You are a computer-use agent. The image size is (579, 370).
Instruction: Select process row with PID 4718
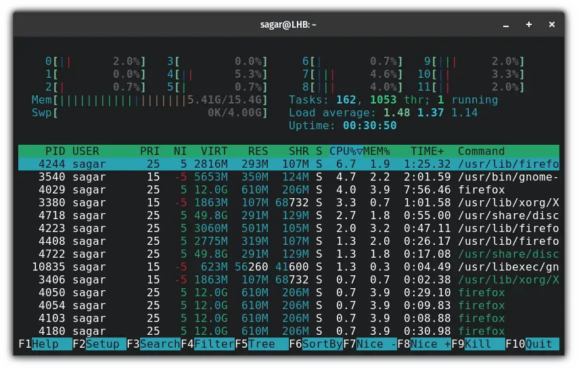[289, 215]
